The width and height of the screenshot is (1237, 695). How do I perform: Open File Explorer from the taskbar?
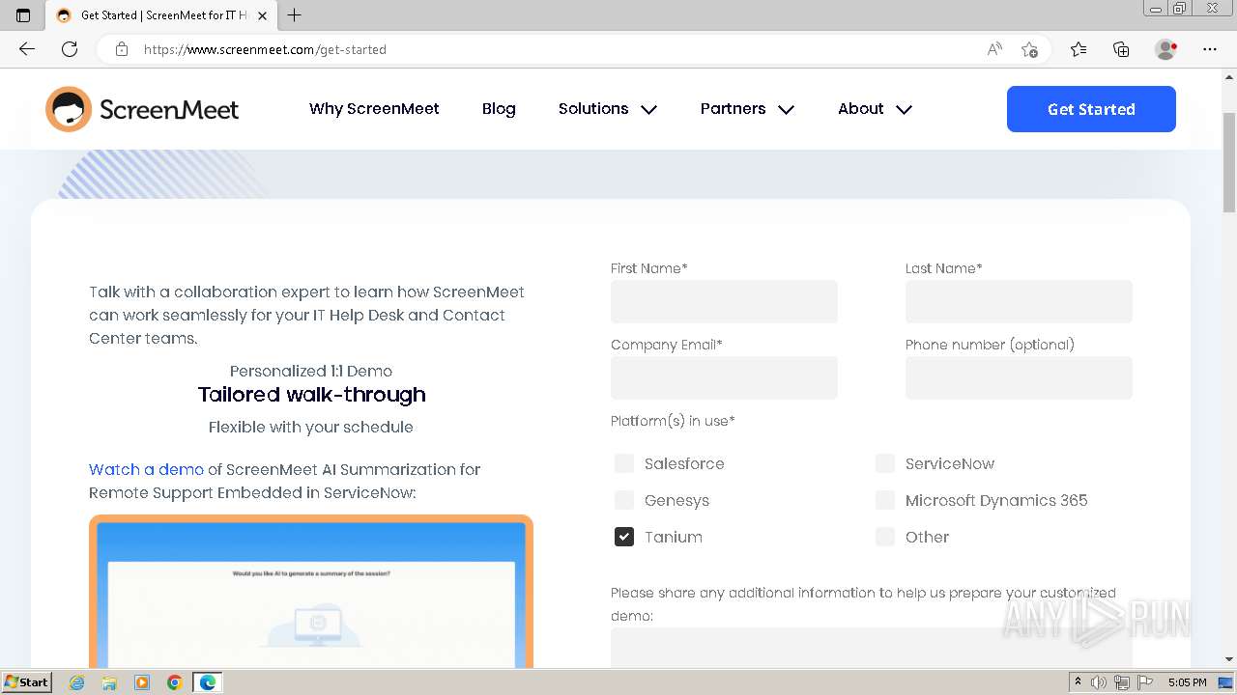(x=109, y=682)
